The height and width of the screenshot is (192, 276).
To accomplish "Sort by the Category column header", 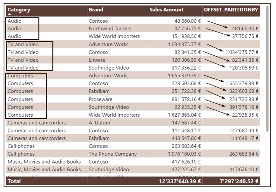I will click(x=19, y=10).
